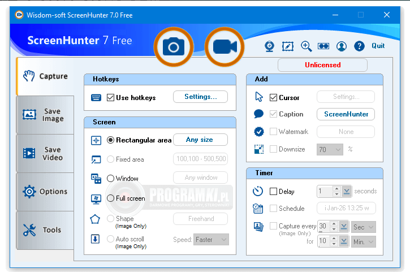410x277 pixels.
Task: Click the ScreenHunter caption button
Action: tap(346, 114)
